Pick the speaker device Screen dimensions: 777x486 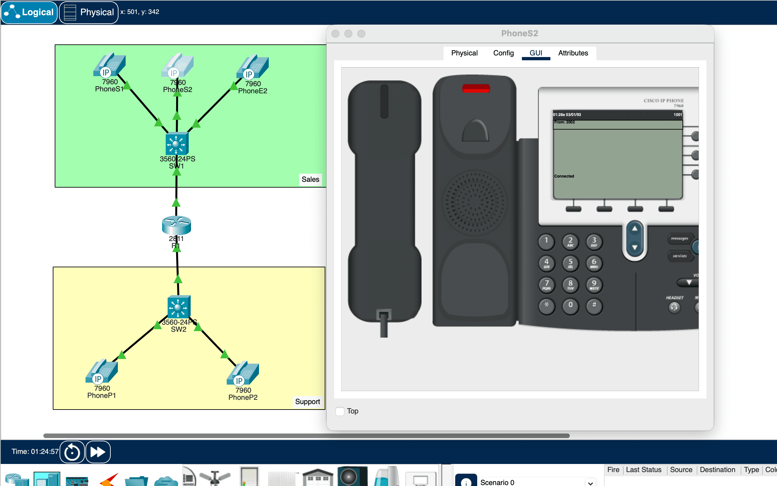click(x=352, y=476)
